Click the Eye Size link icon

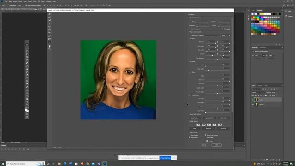[217, 42]
